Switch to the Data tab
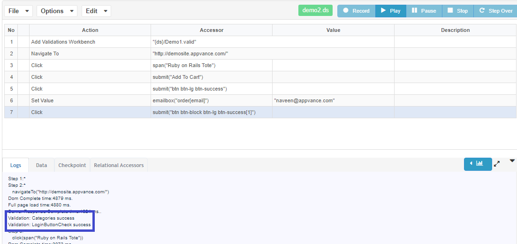The width and height of the screenshot is (517, 244). pyautogui.click(x=42, y=165)
